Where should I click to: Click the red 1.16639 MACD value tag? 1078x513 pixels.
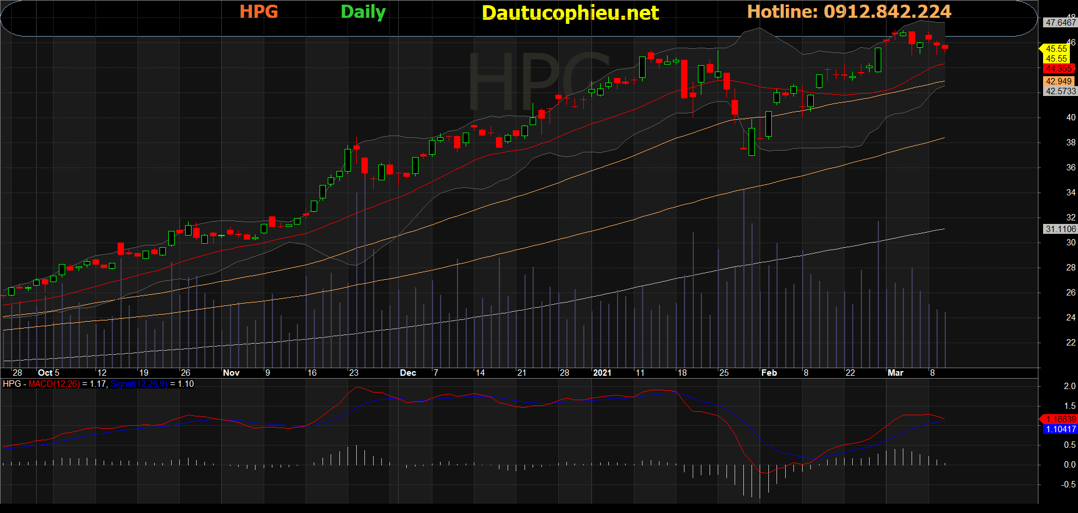pyautogui.click(x=1061, y=419)
